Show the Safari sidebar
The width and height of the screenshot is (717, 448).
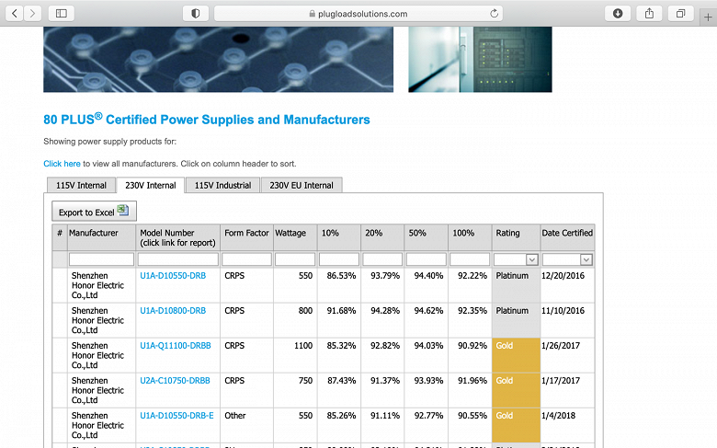62,13
